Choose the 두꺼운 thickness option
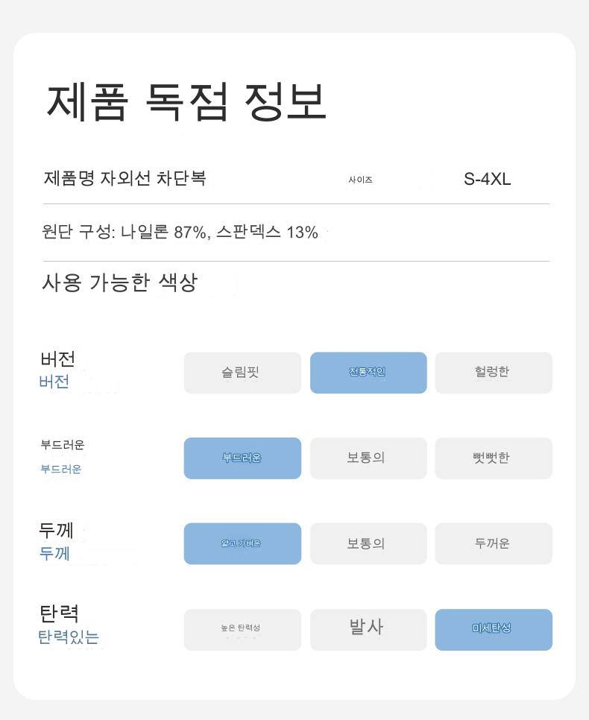The width and height of the screenshot is (589, 720). click(x=494, y=544)
